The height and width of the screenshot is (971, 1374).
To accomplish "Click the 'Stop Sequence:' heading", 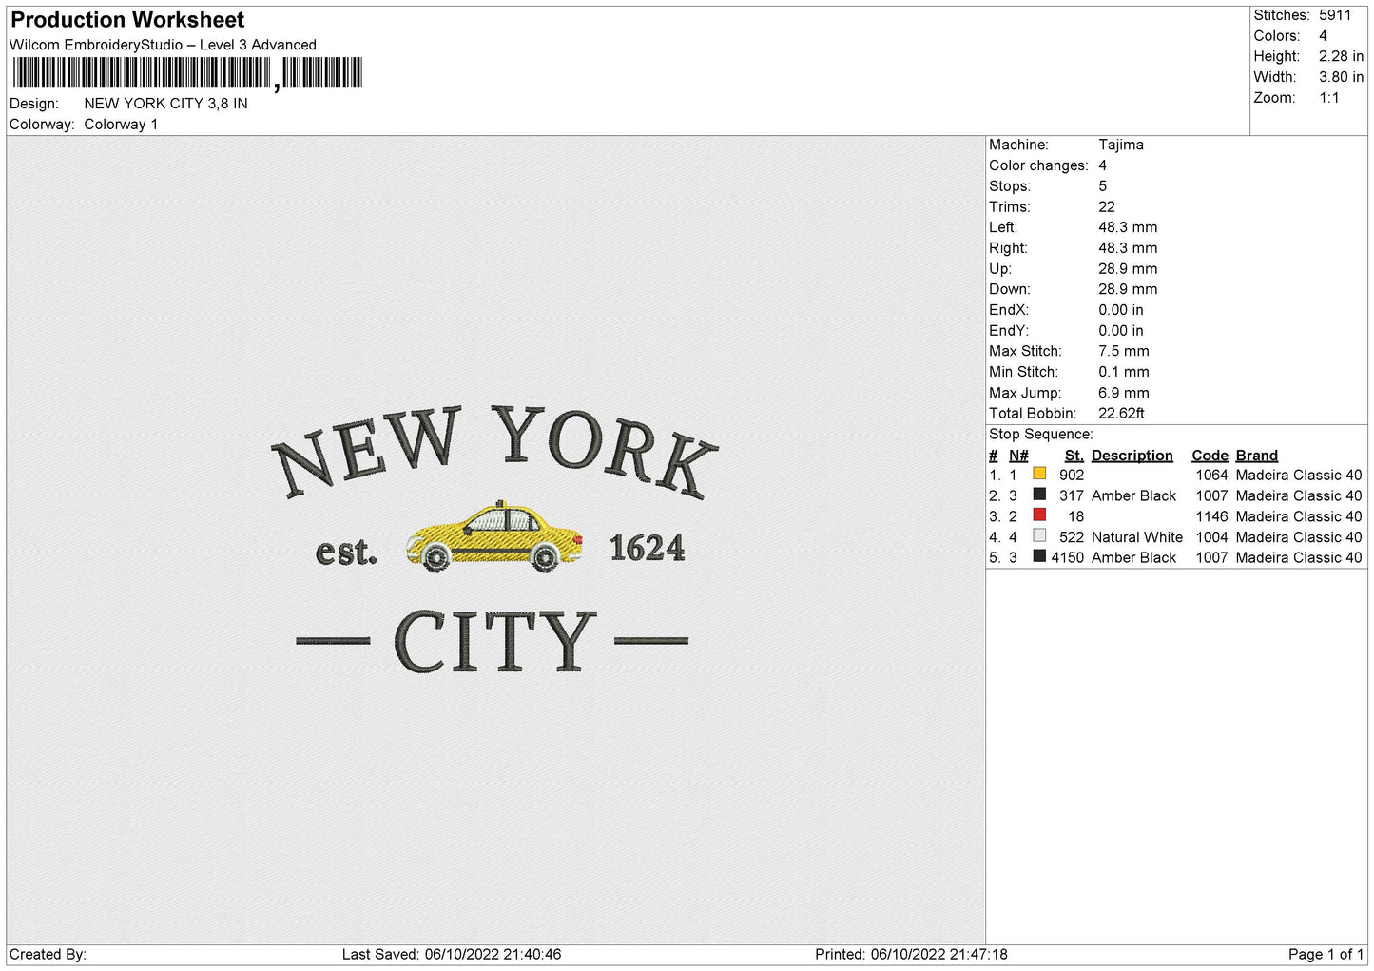I will (1041, 435).
